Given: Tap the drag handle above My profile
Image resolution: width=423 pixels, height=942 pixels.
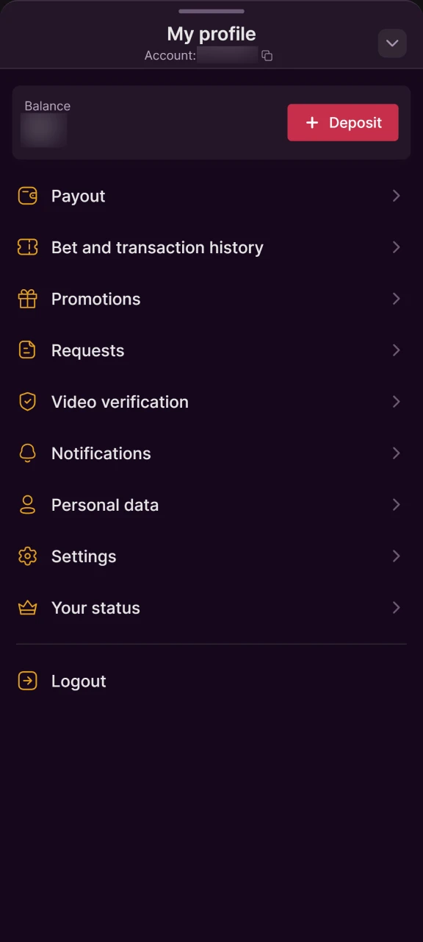Looking at the screenshot, I should [x=211, y=11].
